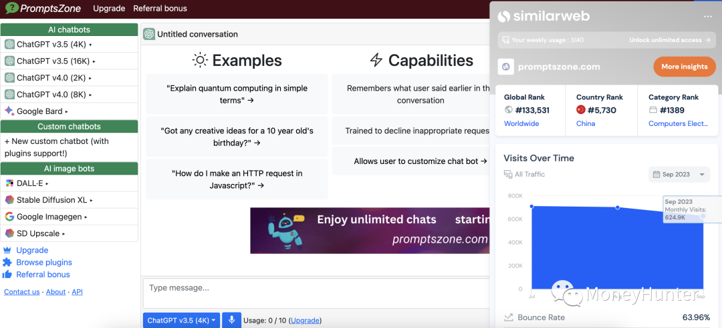Open the Sep 2023 date dropdown
722x328 pixels.
[x=678, y=175]
